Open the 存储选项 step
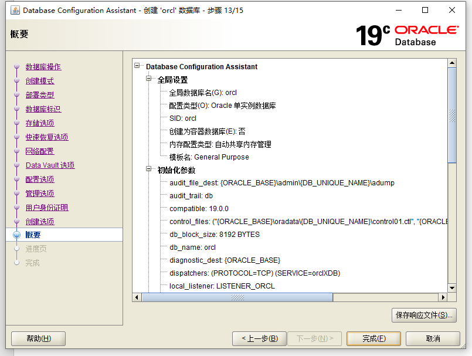This screenshot has height=356, width=472. click(40, 123)
